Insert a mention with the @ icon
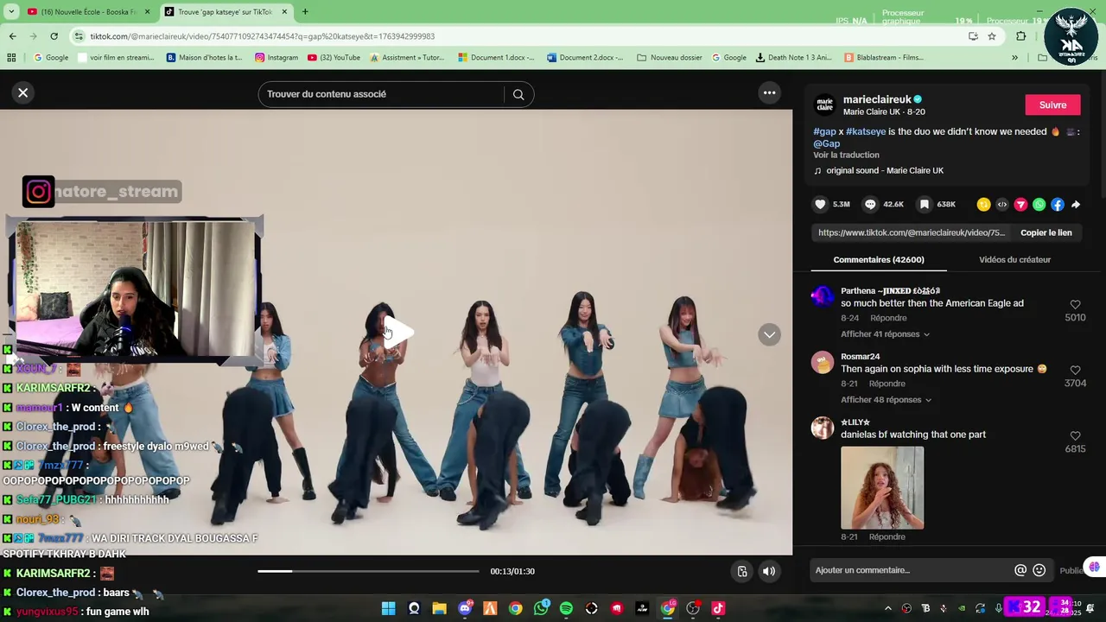 pos(1020,570)
